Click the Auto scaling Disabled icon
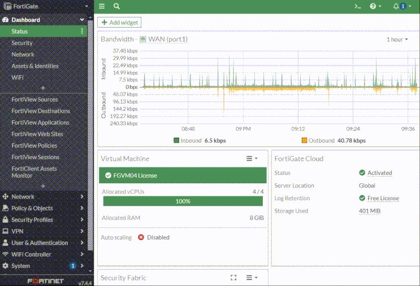This screenshot has height=286, width=420. [141, 237]
